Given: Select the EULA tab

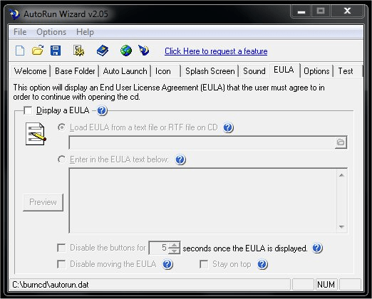Looking at the screenshot, I should point(284,70).
